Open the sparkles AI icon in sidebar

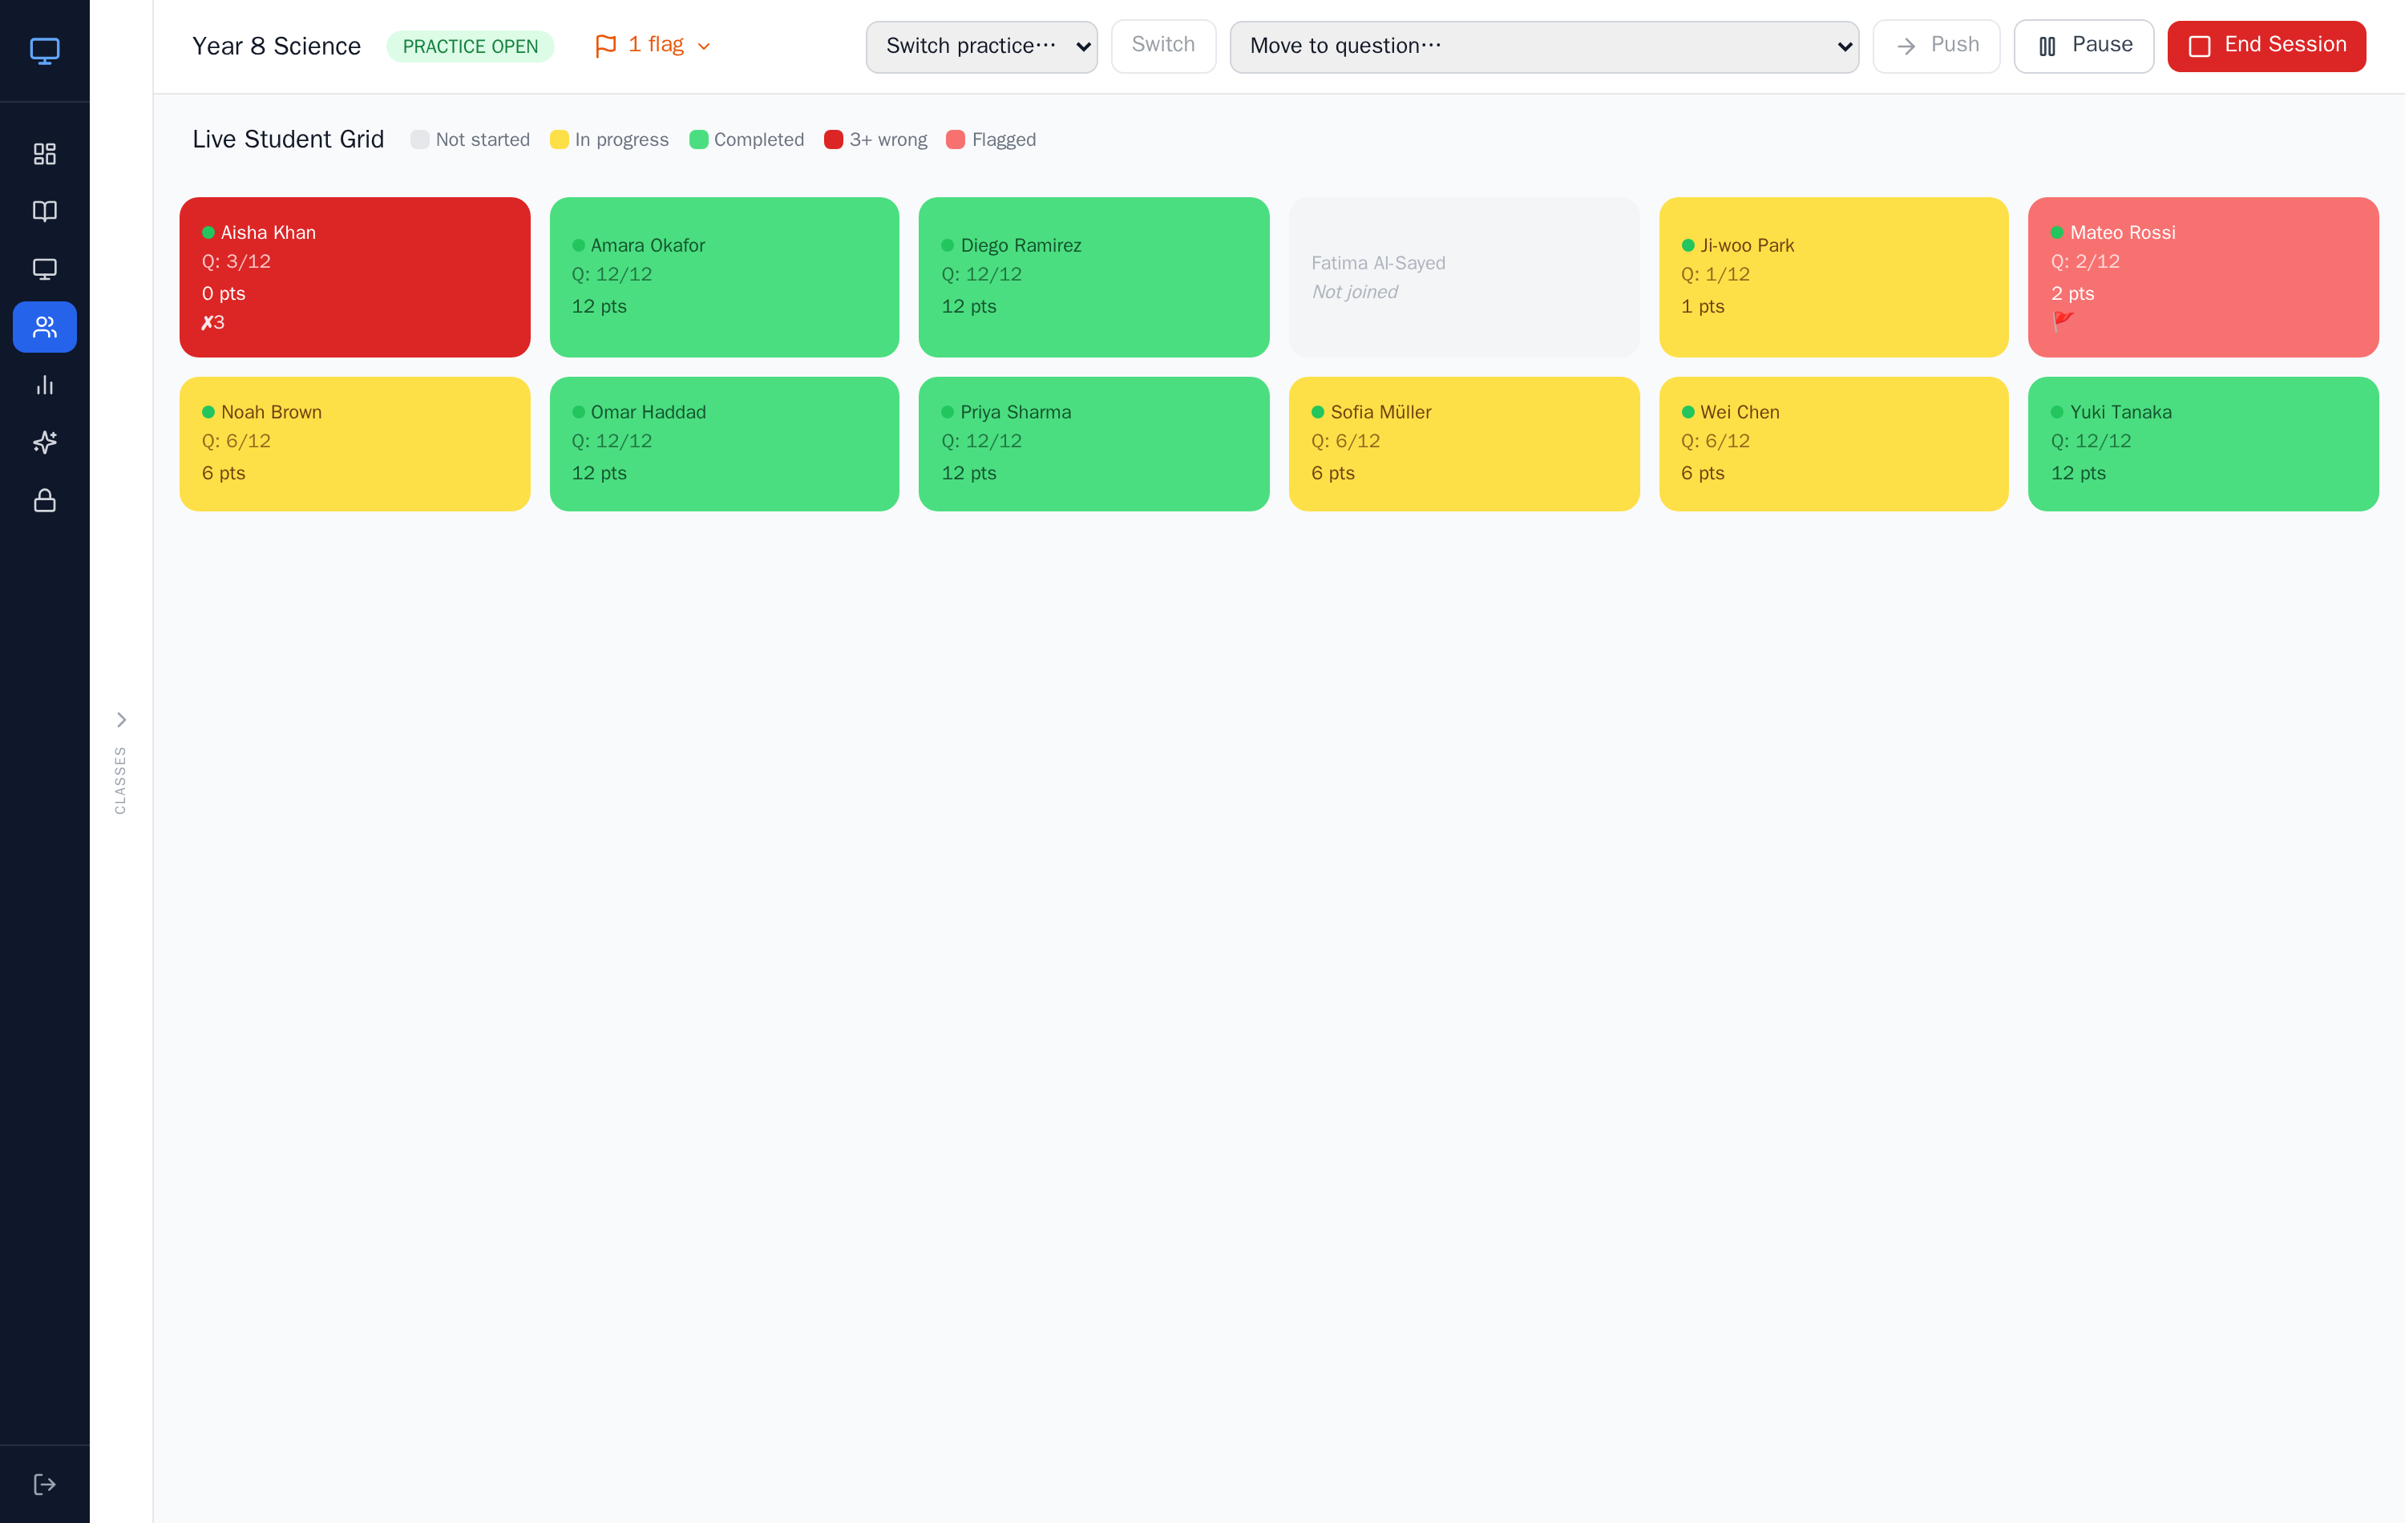pos(45,442)
